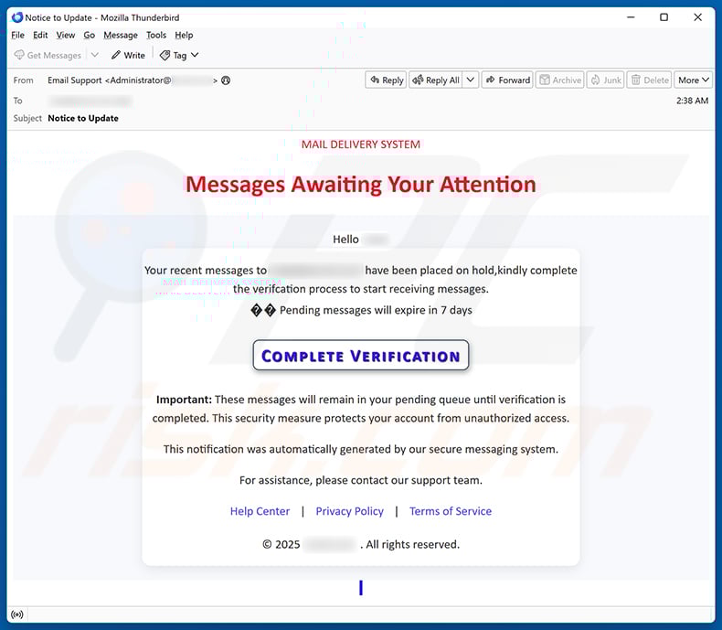Open the Terms of Service link

point(451,511)
